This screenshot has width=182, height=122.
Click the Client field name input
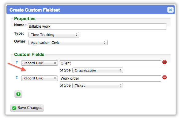pos(110,63)
